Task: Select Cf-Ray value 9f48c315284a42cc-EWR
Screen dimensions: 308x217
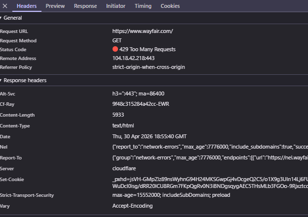Action: (141, 104)
